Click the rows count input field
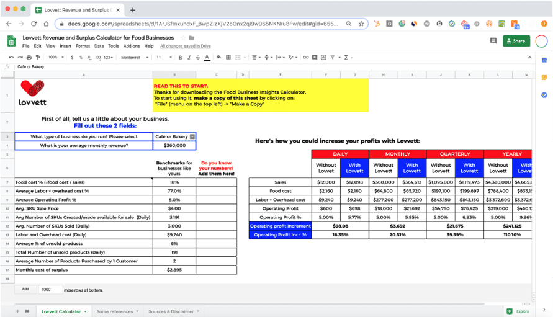The height and width of the screenshot is (317, 553). tap(50, 290)
